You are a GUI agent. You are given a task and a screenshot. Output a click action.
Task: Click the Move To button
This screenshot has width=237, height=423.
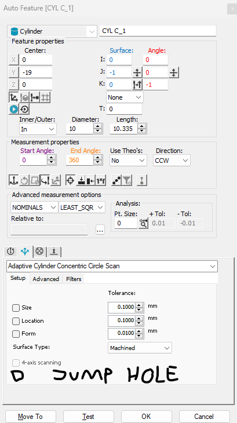point(30,417)
